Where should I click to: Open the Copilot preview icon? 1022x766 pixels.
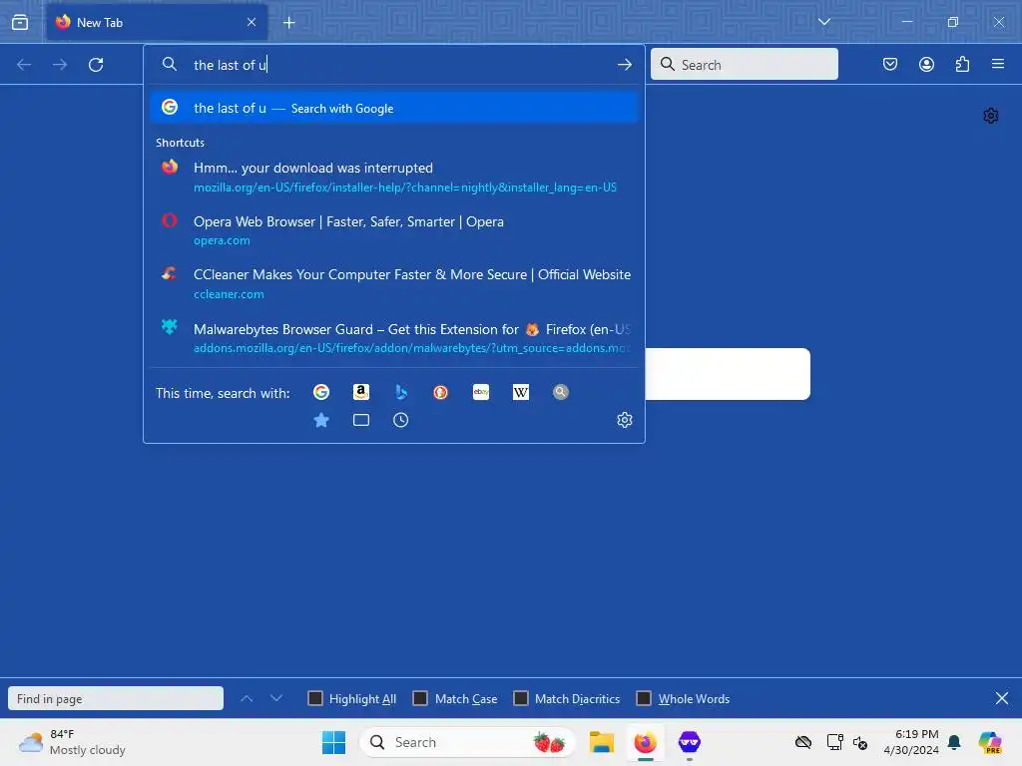[x=990, y=742]
